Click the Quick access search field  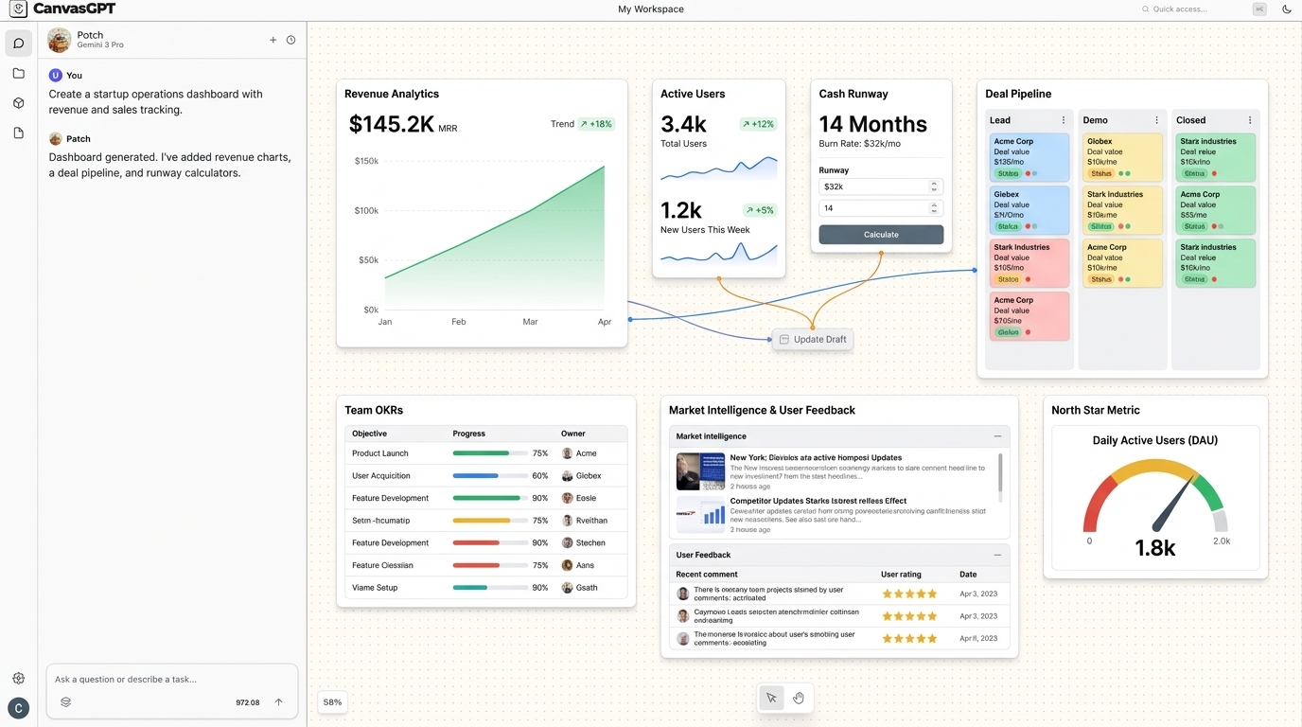[1192, 9]
